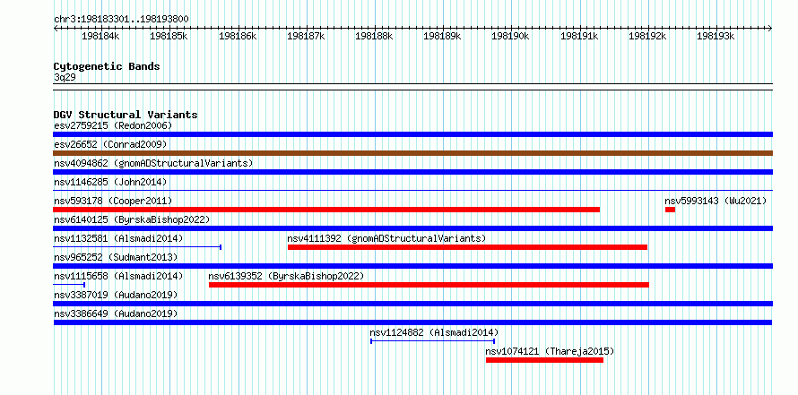Click ruler at 198184k tick label
Image resolution: width=798 pixels, height=395 pixels.
100,36
